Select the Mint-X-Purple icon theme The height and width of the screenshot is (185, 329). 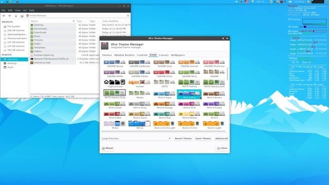[214, 105]
